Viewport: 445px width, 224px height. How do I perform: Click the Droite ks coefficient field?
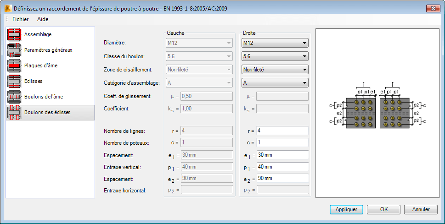282,109
